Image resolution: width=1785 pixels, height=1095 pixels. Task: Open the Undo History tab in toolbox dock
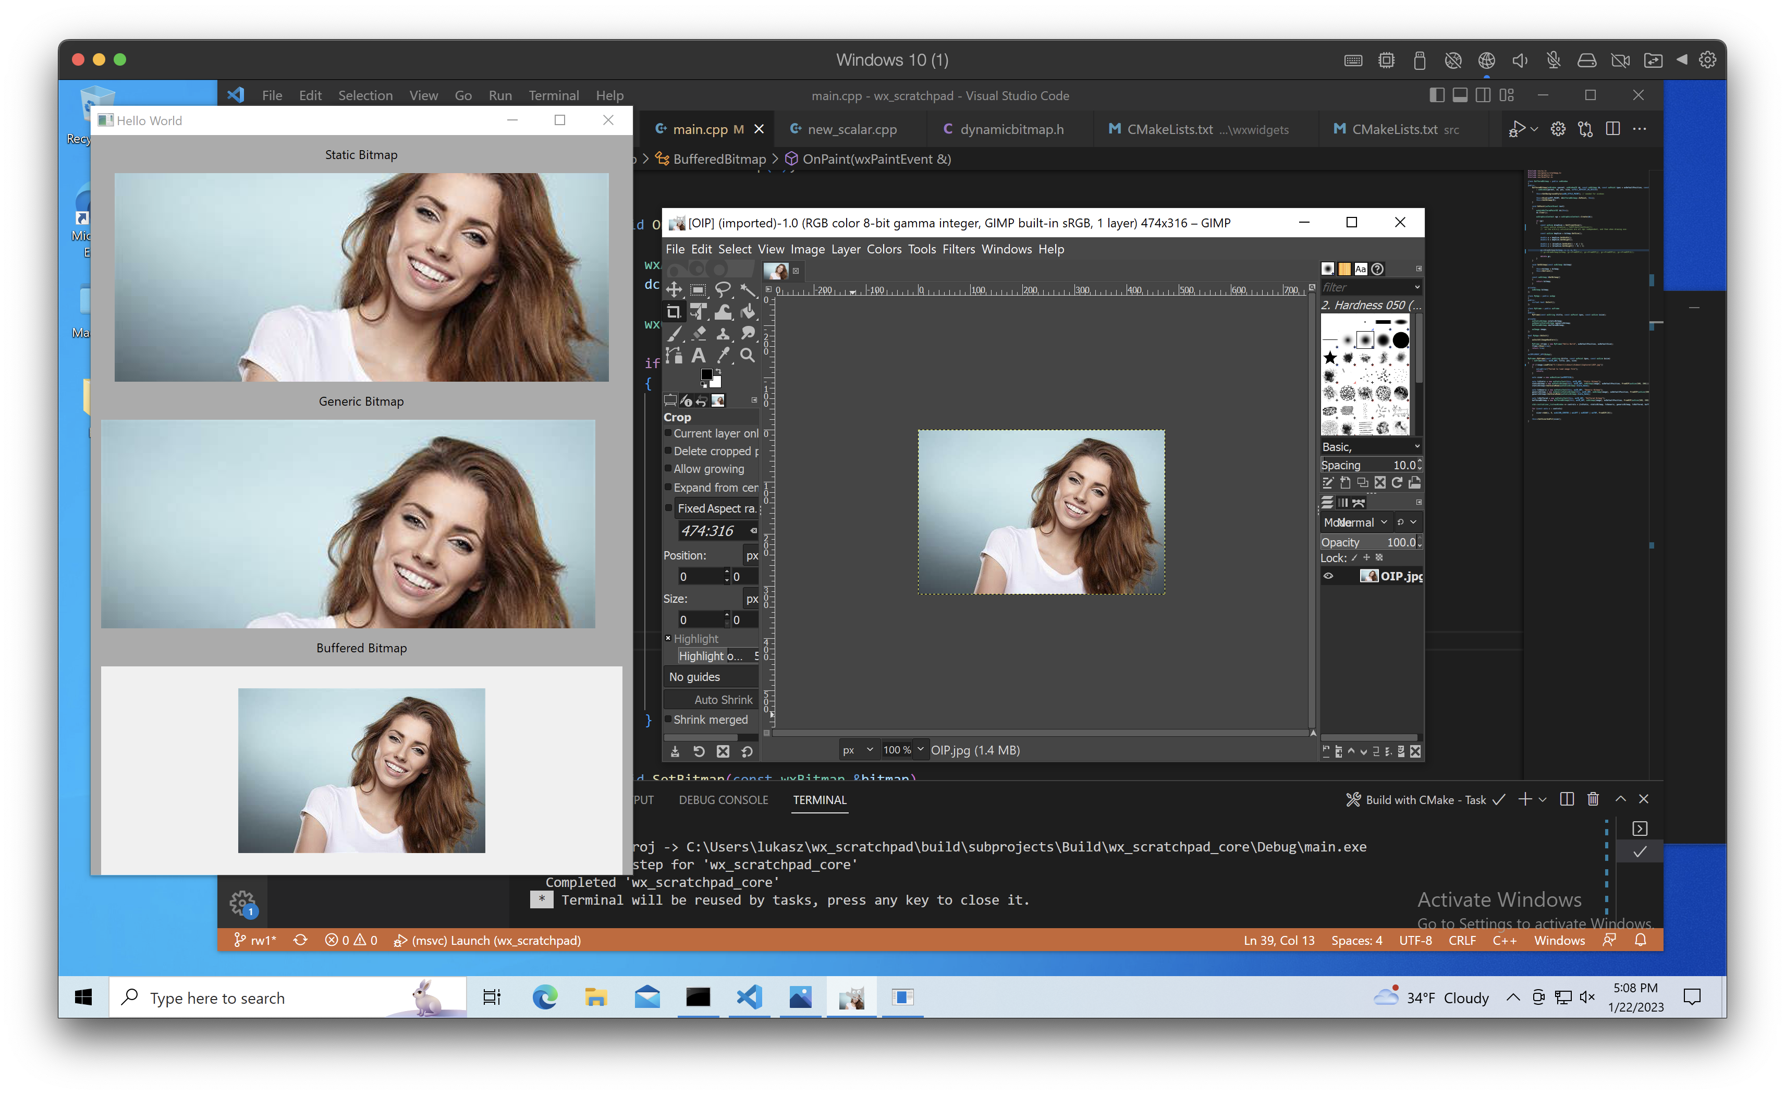tap(701, 401)
